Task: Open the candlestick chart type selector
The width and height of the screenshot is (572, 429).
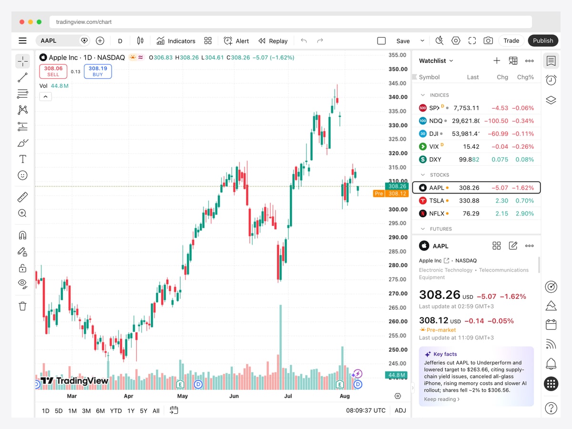Action: (140, 41)
